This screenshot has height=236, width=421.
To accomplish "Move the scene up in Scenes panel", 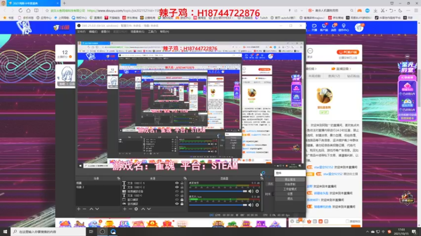I will pyautogui.click(x=91, y=209).
